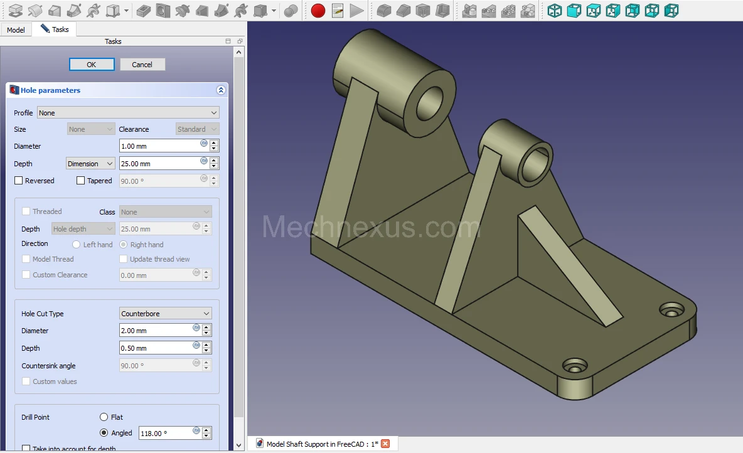Enable the Reversed checkbox

pos(19,181)
